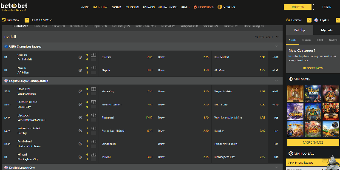Viewport: 340px width, 170px height.
Task: Show pitch tracker for Sunderland match
Action: point(93,142)
